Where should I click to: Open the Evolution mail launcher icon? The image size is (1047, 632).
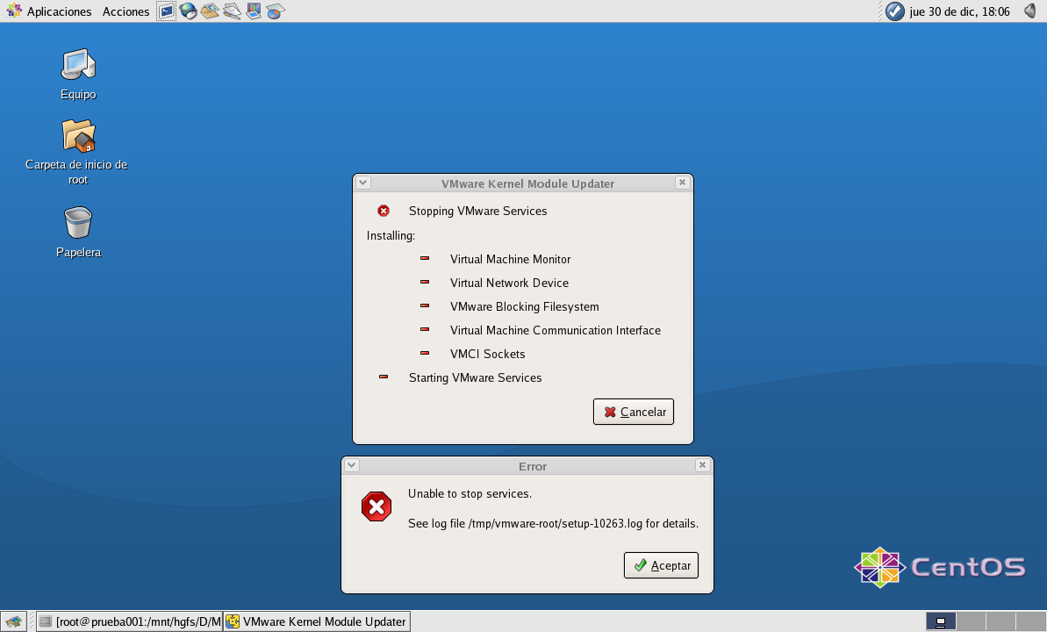coord(210,11)
